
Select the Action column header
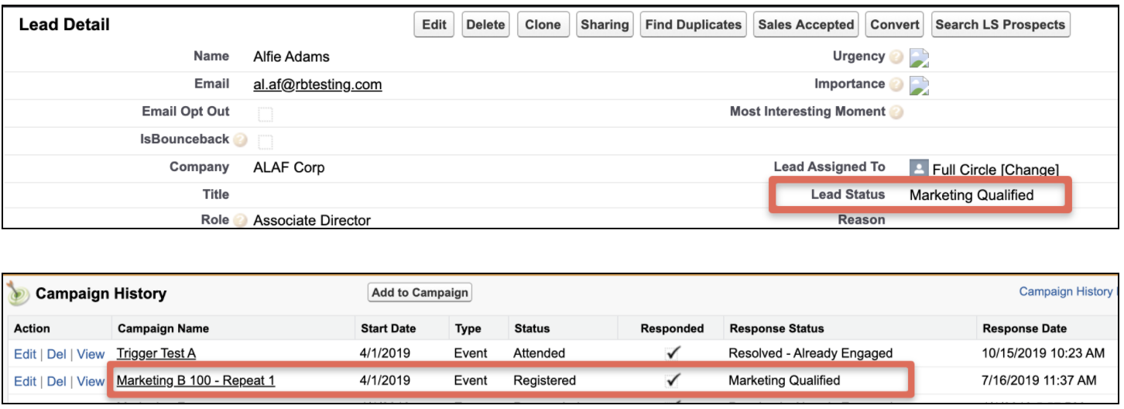tap(32, 328)
